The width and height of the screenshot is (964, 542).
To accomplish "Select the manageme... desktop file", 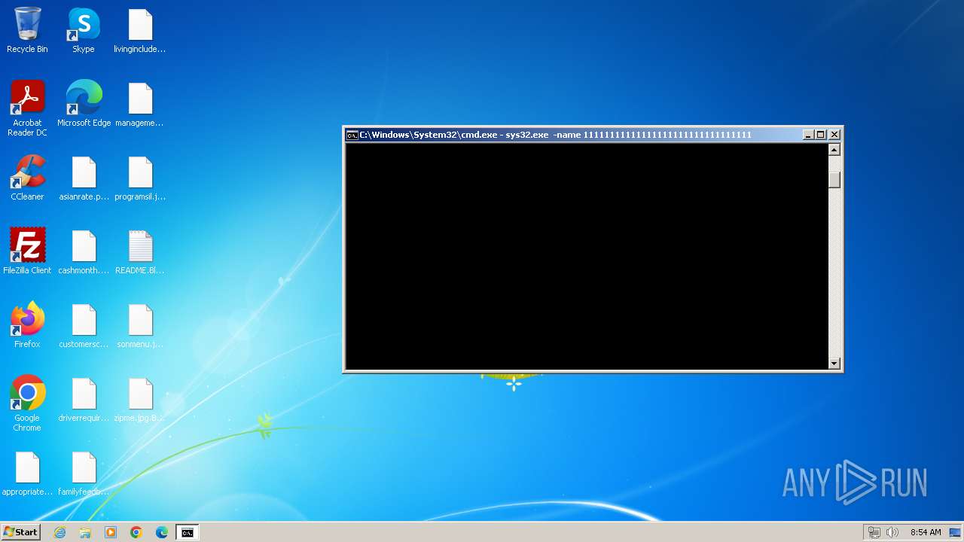I will coord(140,104).
